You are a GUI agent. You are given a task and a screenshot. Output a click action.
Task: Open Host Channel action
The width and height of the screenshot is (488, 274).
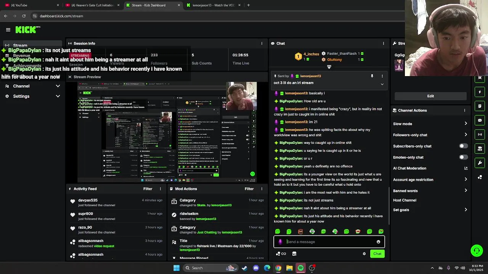coord(405,200)
